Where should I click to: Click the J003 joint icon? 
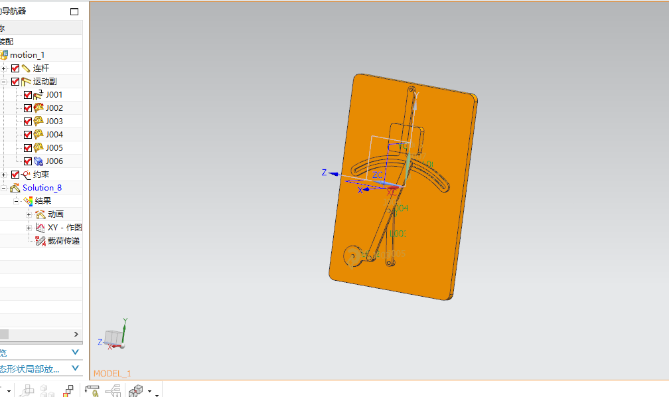pos(38,121)
